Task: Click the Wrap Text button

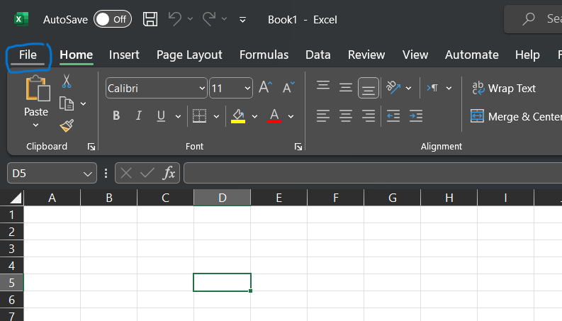Action: click(504, 88)
